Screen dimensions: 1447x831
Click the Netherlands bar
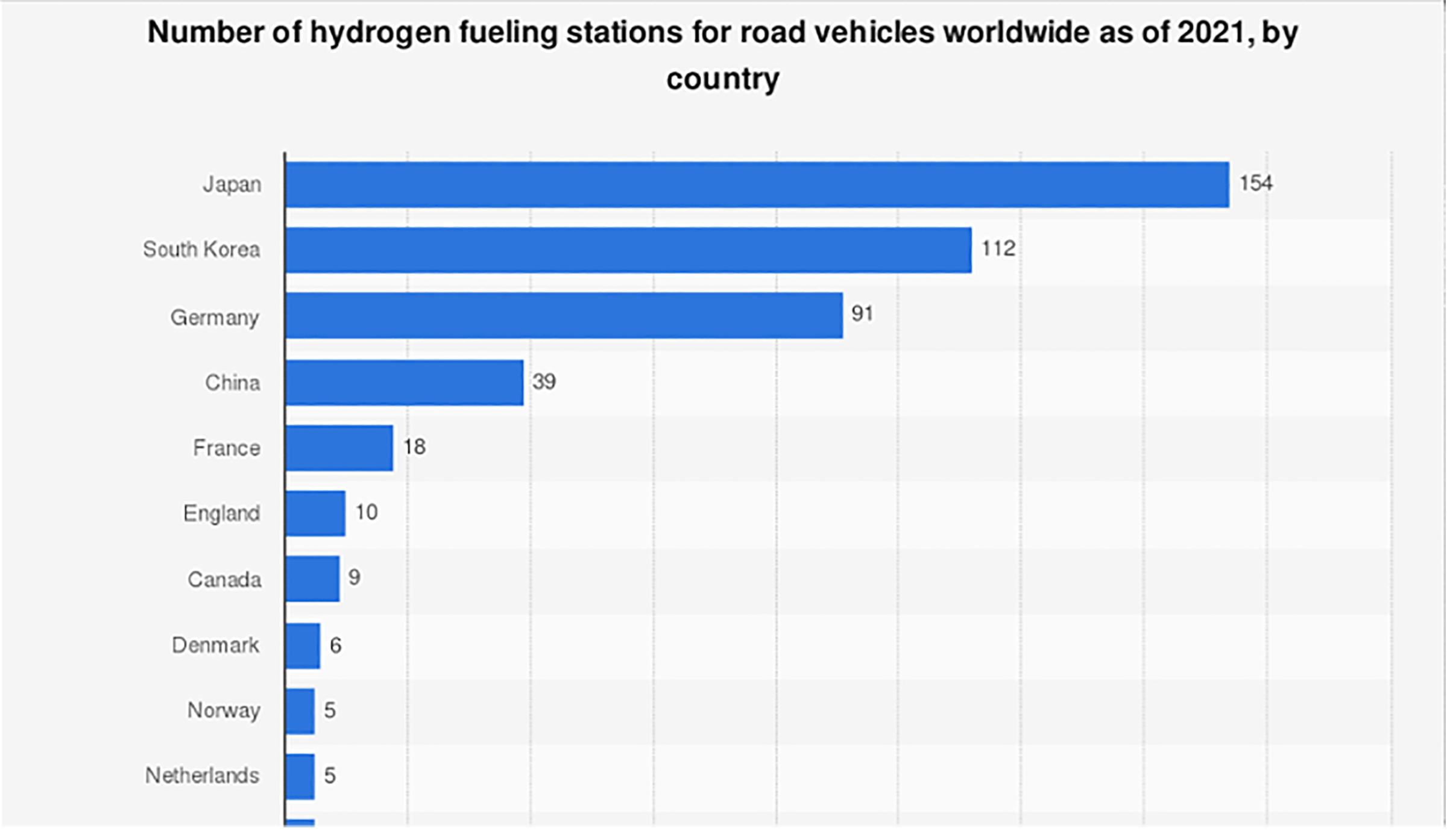coord(300,777)
